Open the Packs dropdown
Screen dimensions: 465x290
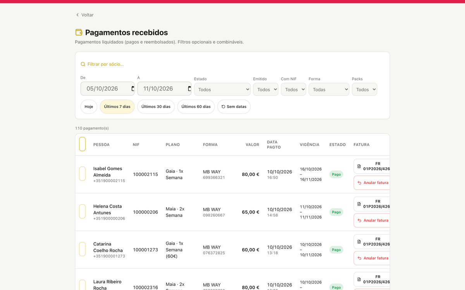click(364, 89)
